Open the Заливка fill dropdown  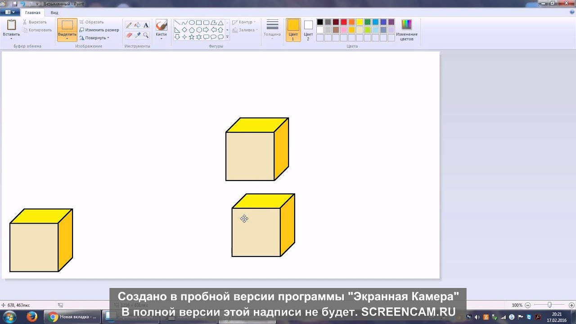tap(245, 30)
